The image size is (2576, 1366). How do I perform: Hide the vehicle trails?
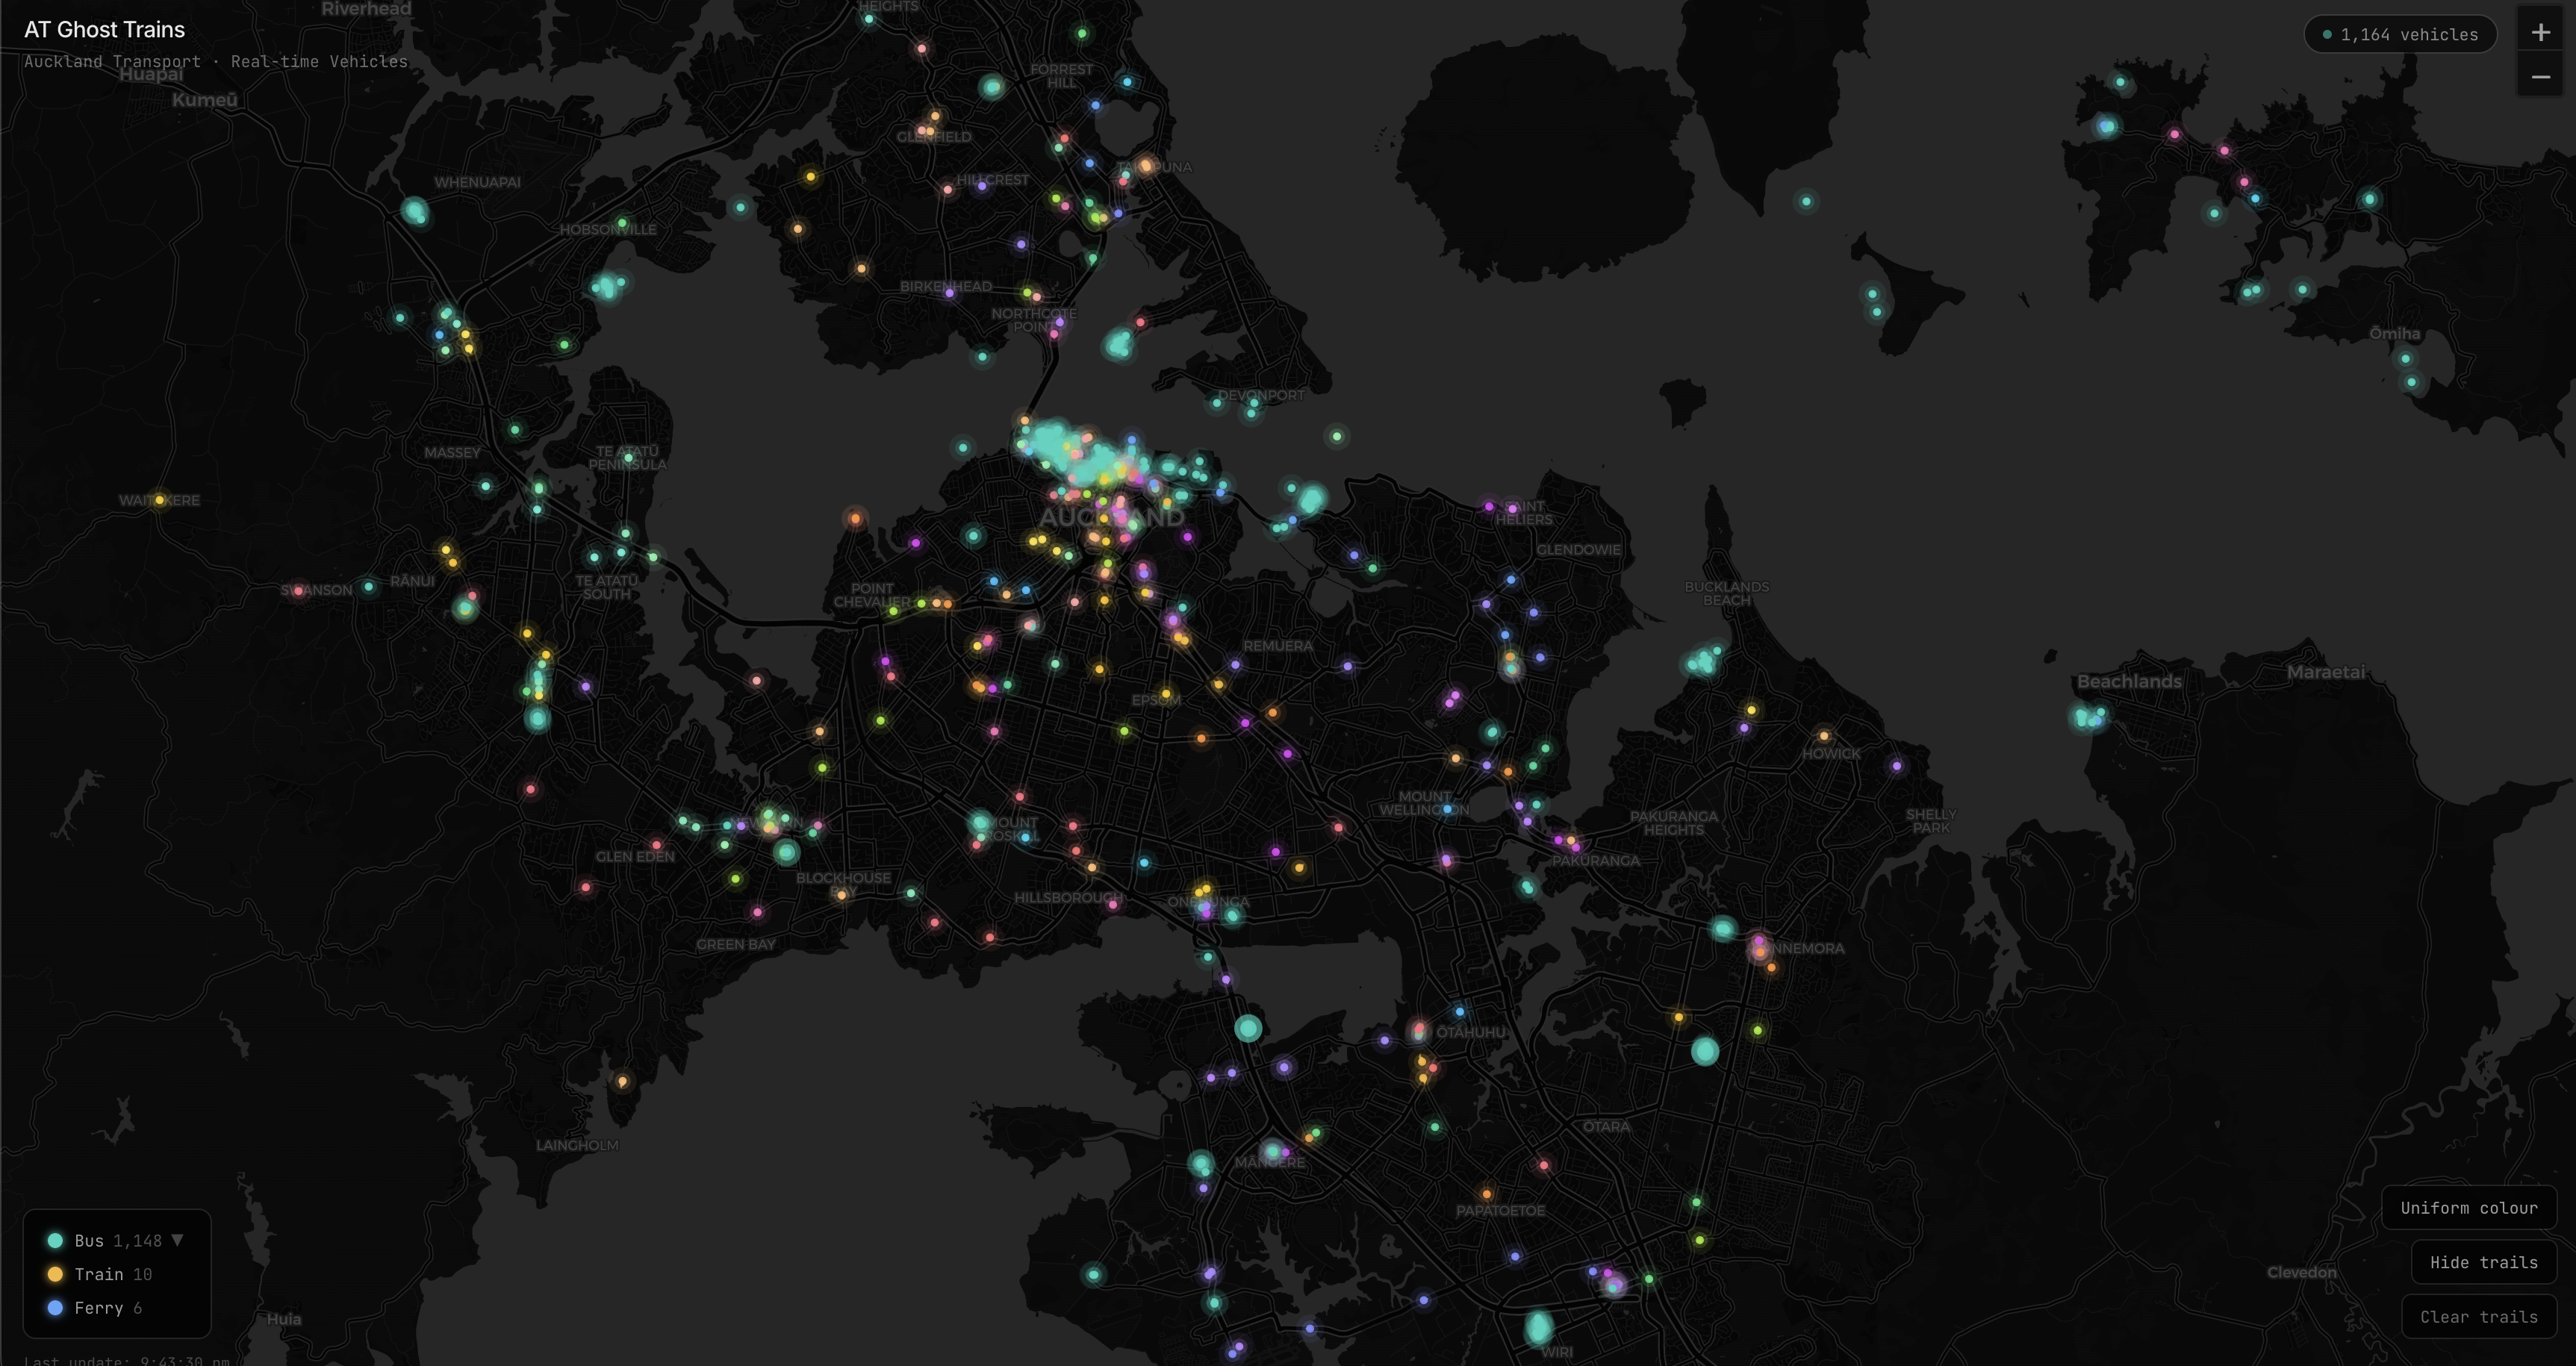click(x=2484, y=1262)
